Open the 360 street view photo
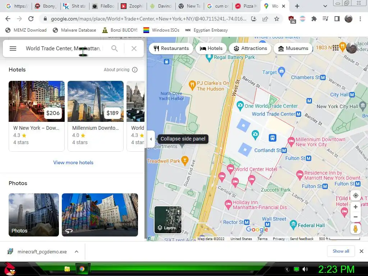Image resolution: width=368 pixels, height=276 pixels. point(100,215)
